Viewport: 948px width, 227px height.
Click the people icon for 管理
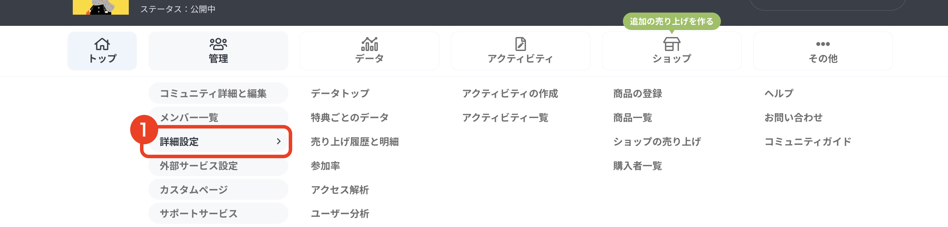tap(218, 44)
